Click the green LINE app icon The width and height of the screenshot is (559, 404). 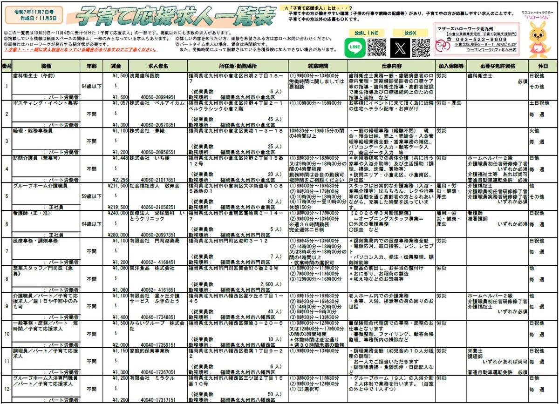coord(355,47)
